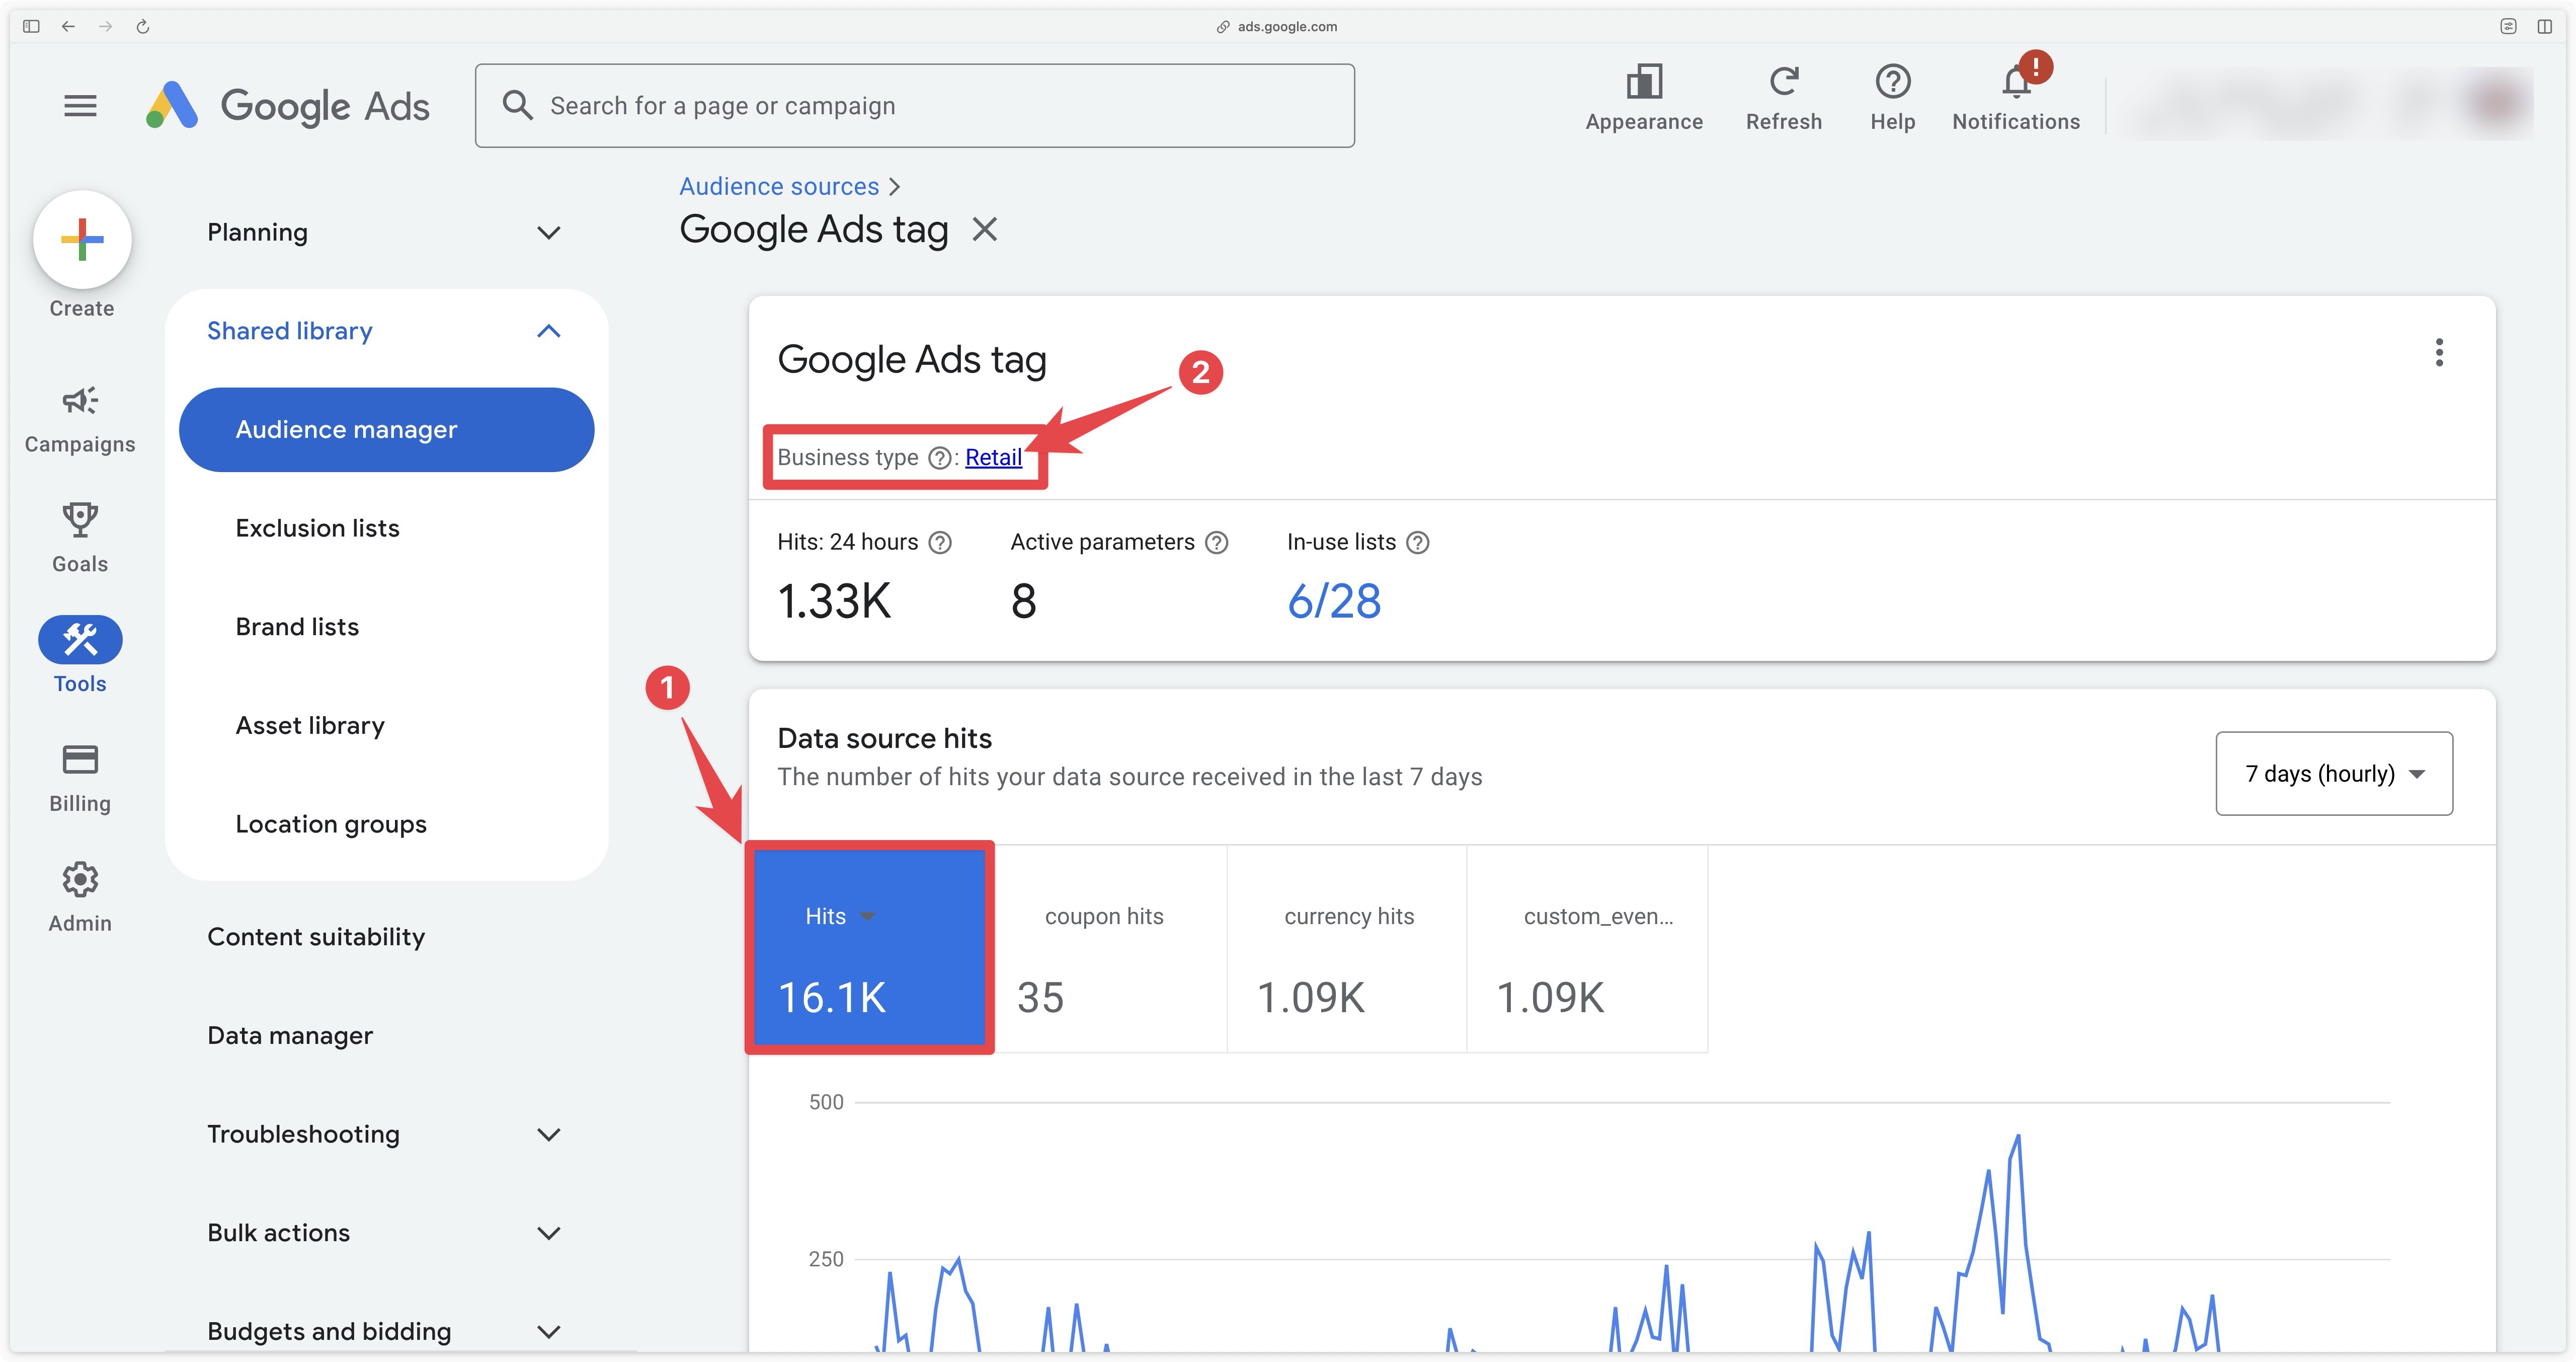The image size is (2576, 1362).
Task: Open Campaigns from the side rail
Action: tap(80, 420)
